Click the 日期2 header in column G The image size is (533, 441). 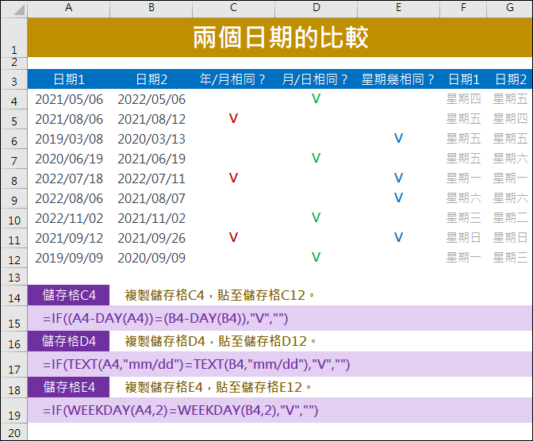pyautogui.click(x=510, y=79)
